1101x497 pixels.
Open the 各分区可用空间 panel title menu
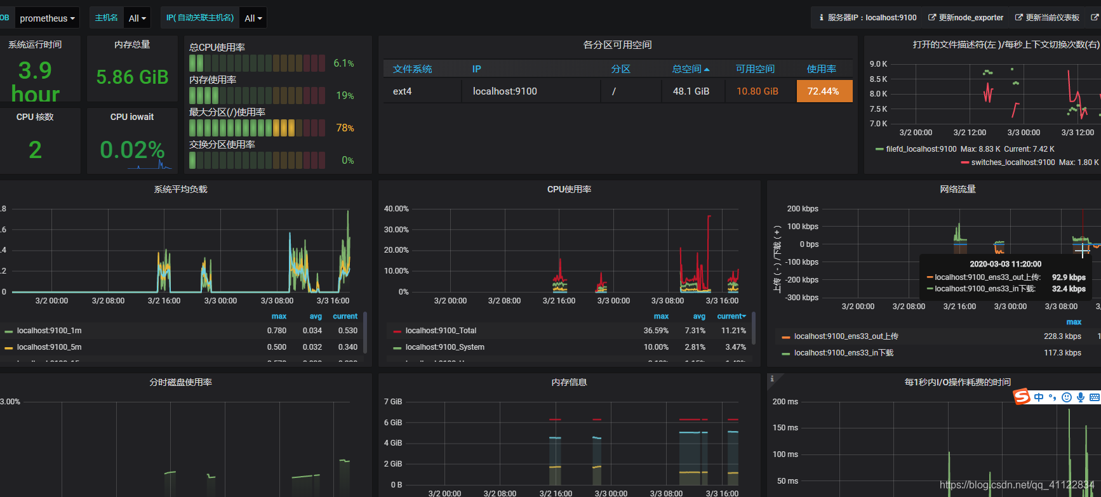tap(618, 44)
